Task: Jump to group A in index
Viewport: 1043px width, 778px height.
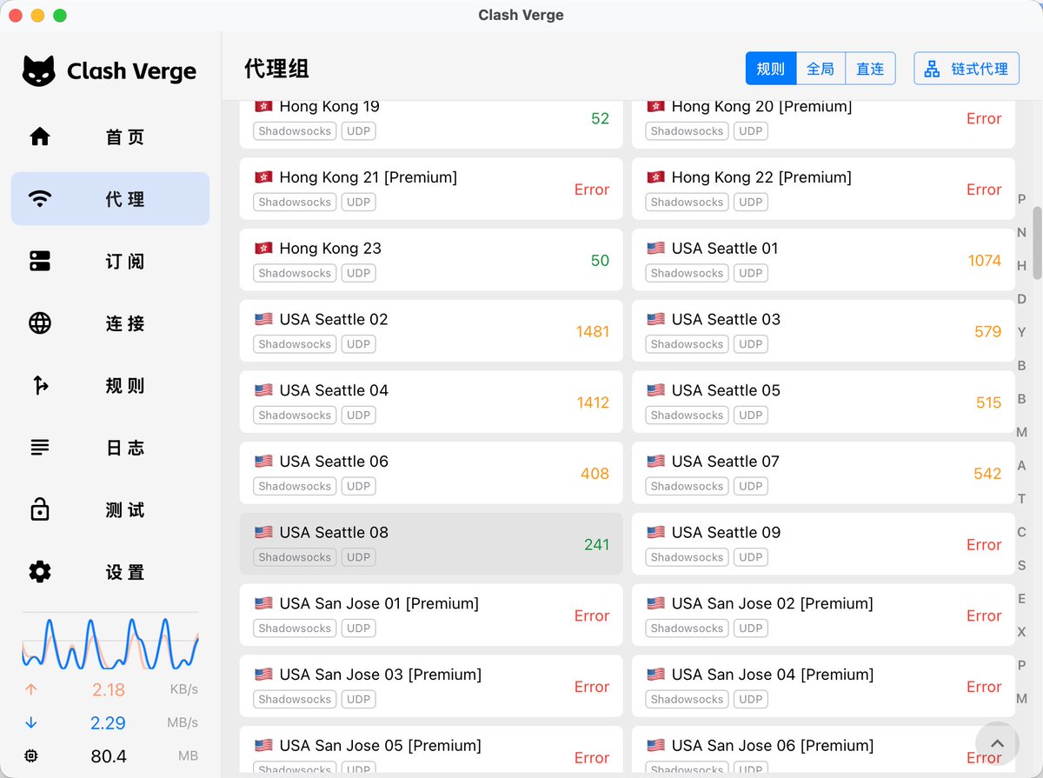Action: [x=1022, y=466]
